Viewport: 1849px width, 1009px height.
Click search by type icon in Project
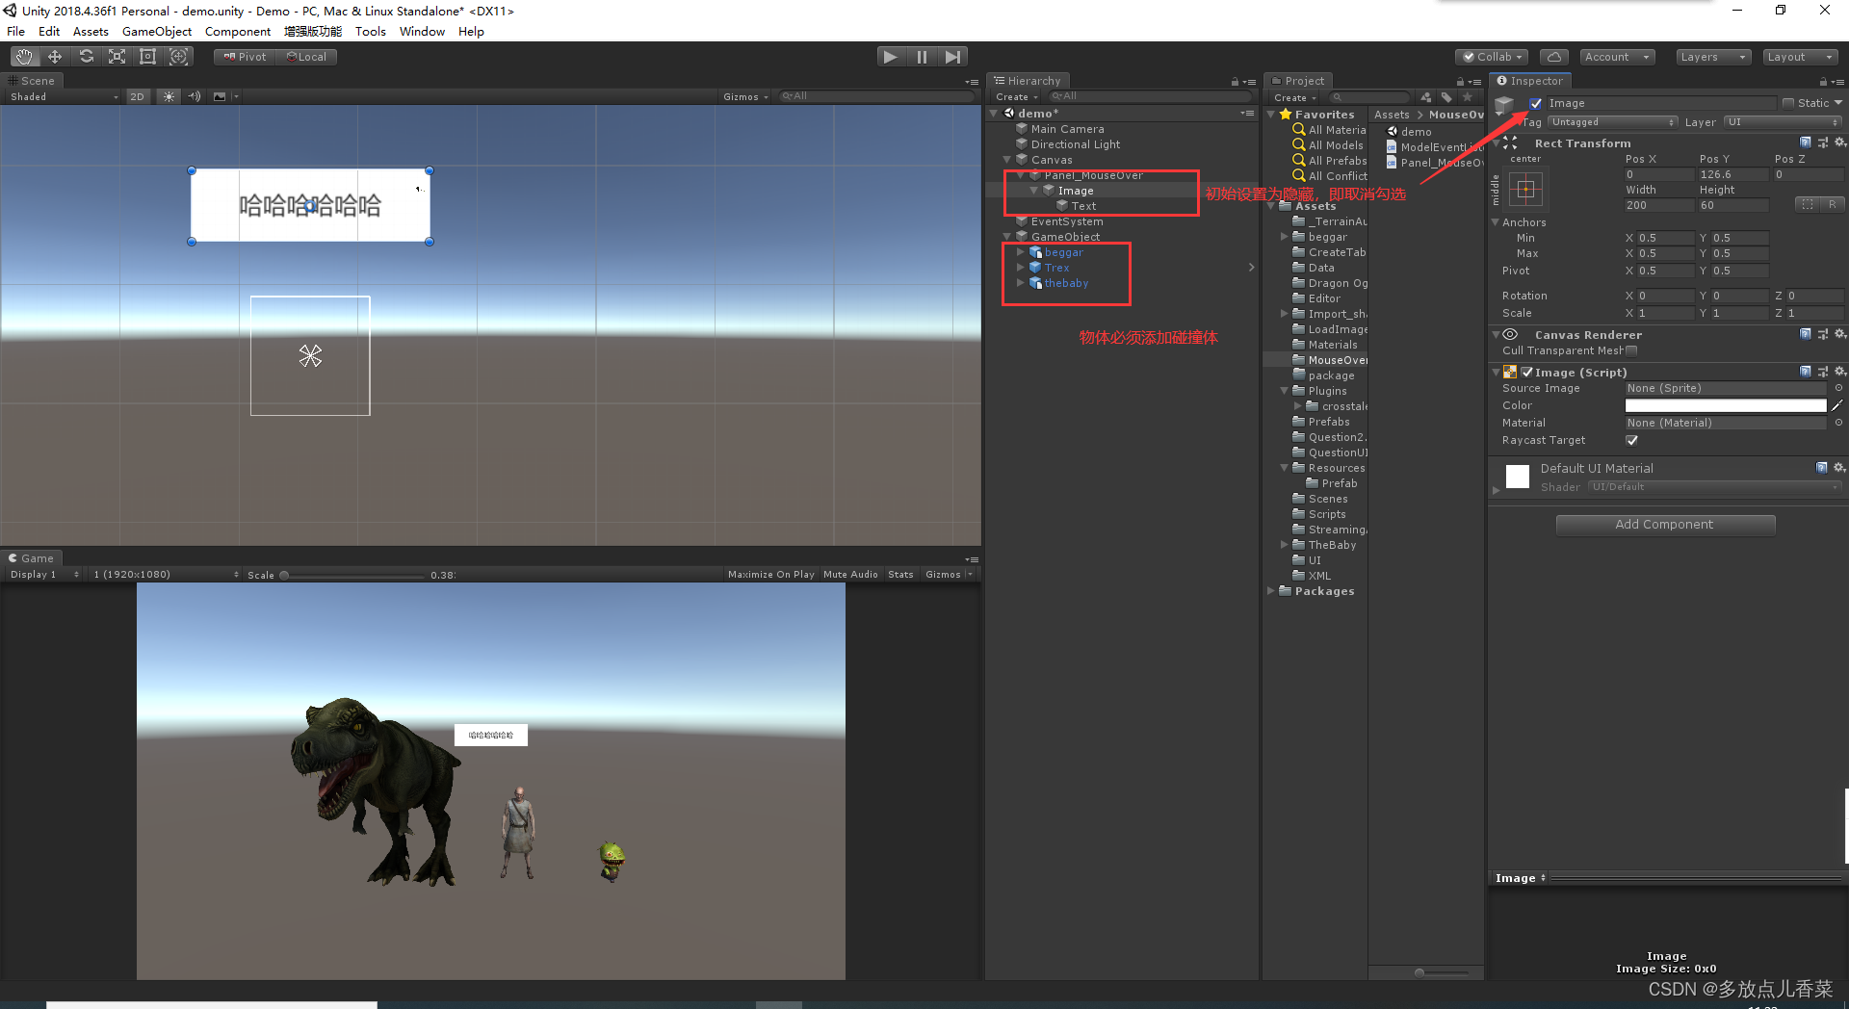click(1425, 97)
